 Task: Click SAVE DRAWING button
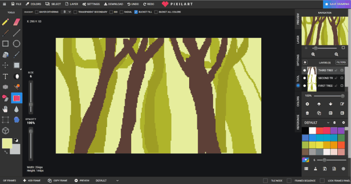coord(337,4)
